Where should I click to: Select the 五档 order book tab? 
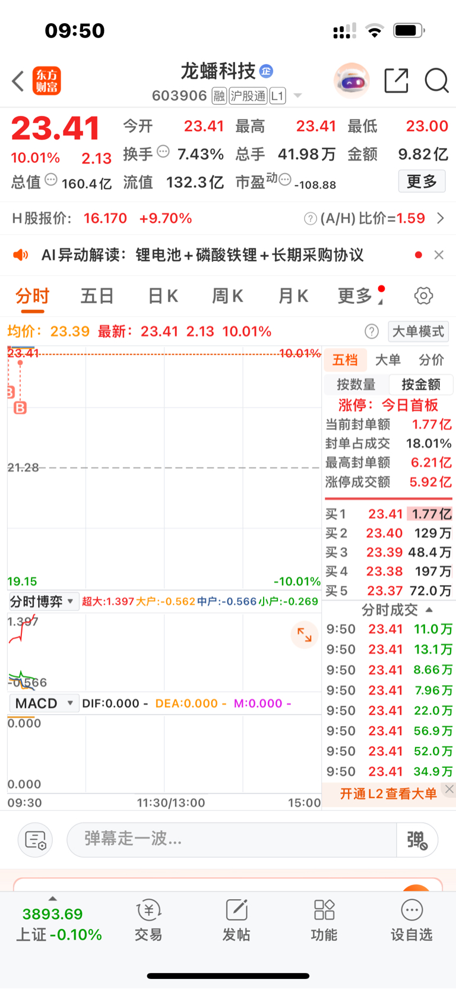tap(345, 360)
